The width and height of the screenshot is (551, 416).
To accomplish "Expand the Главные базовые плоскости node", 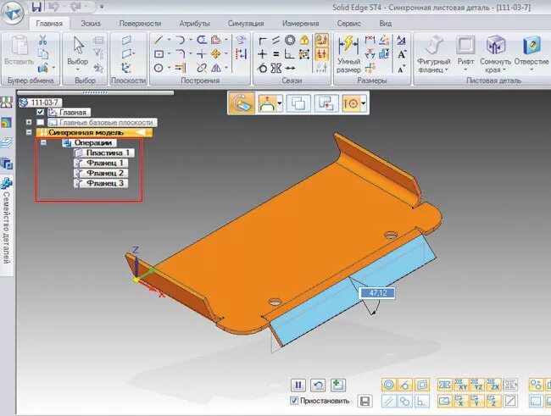I will click(29, 122).
